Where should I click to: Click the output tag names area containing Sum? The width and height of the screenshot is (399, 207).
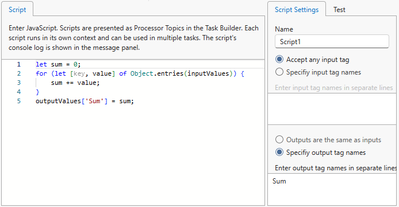click(332, 189)
